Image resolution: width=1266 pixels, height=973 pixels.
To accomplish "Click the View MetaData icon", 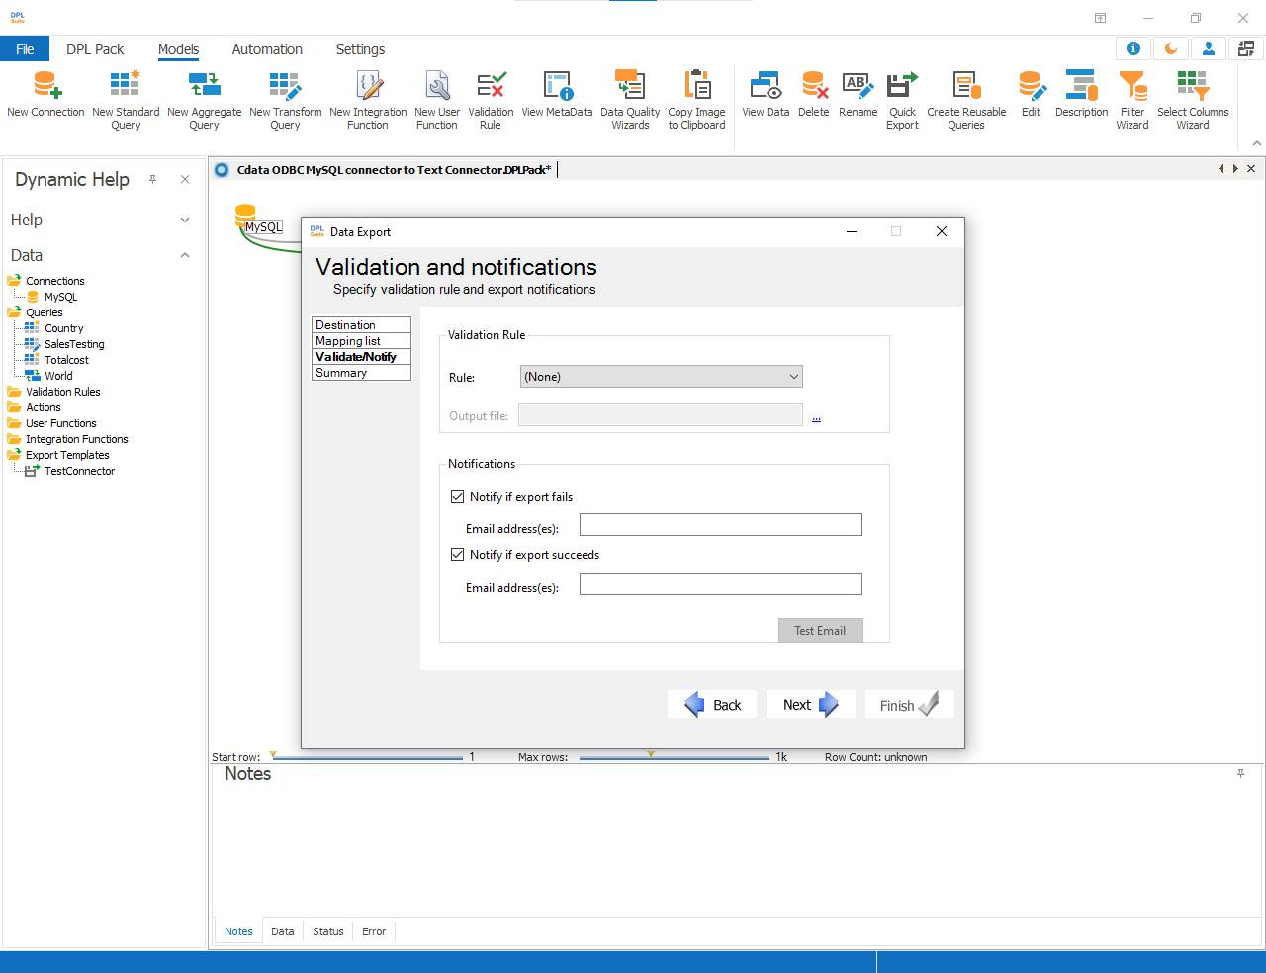I will tap(557, 95).
